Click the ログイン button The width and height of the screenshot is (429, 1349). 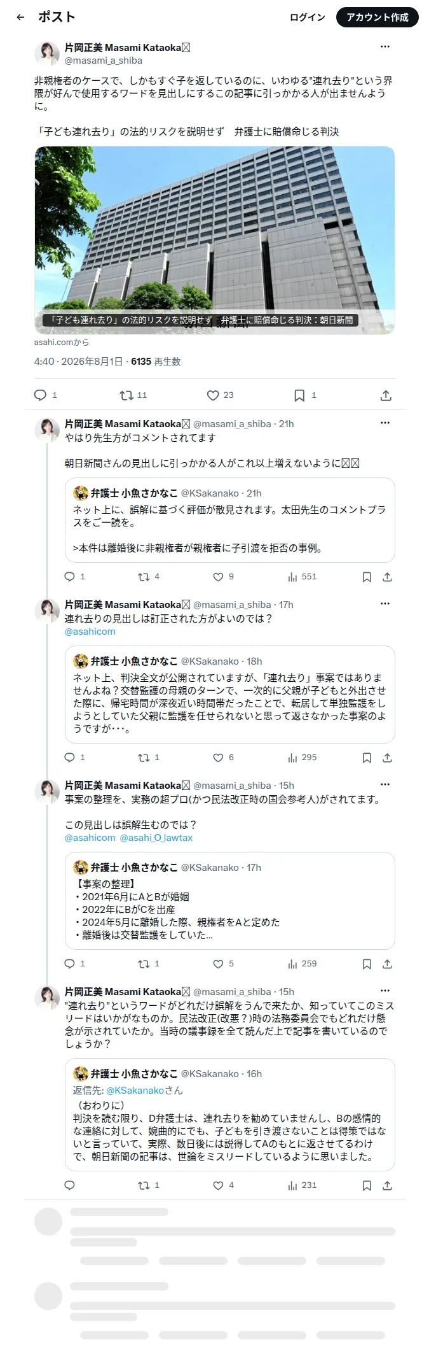click(307, 17)
